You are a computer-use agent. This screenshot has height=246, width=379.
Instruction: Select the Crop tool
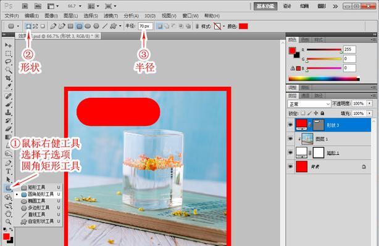pyautogui.click(x=8, y=78)
